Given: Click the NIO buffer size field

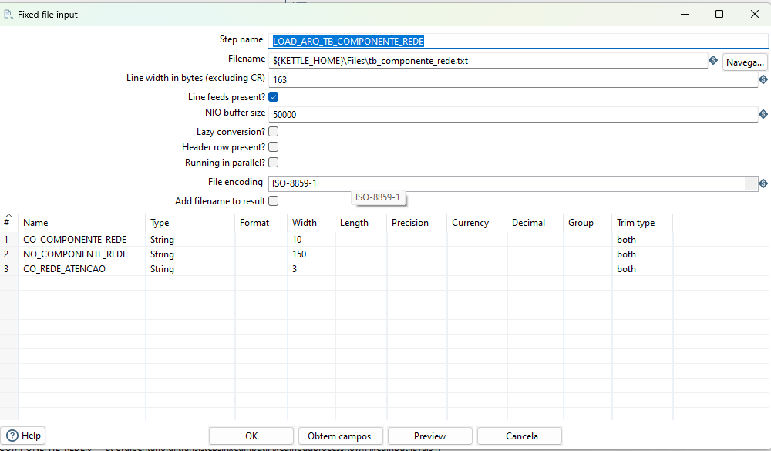Looking at the screenshot, I should tap(513, 115).
